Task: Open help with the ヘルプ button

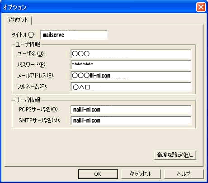Action: click(184, 174)
